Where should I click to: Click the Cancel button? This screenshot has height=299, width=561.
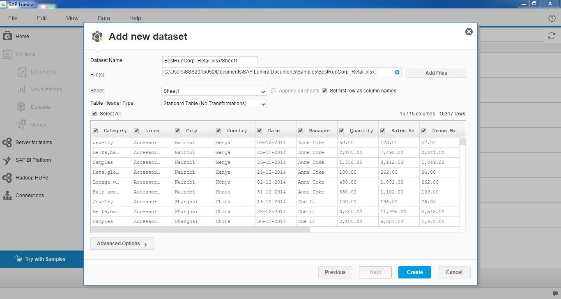click(x=454, y=272)
